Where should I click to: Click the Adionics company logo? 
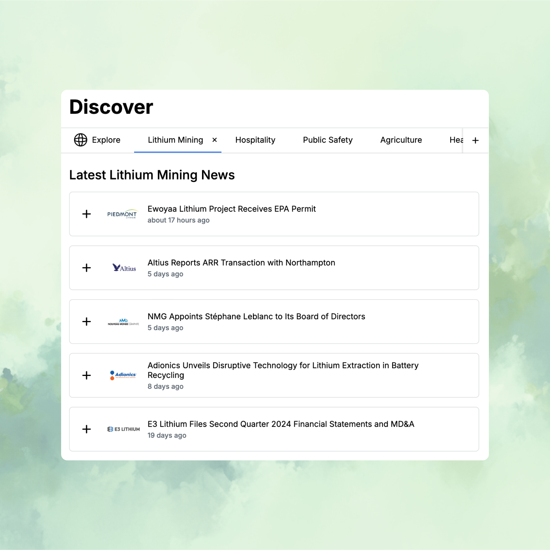123,375
